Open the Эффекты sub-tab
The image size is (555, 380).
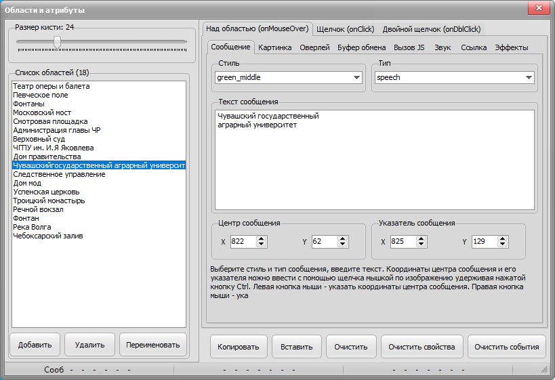coord(511,47)
